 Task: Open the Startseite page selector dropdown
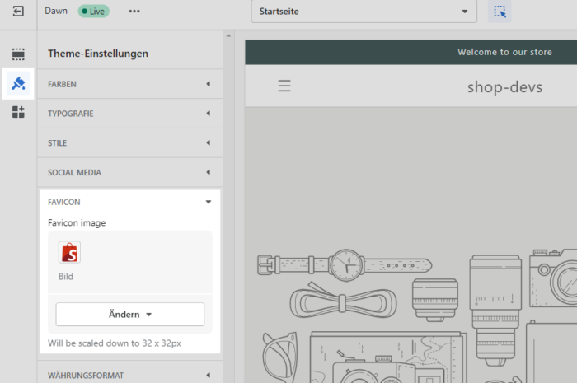coord(364,12)
